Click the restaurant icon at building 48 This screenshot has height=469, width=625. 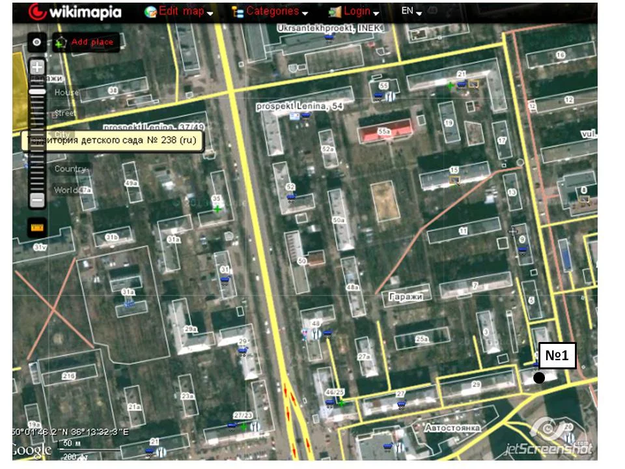(x=316, y=334)
